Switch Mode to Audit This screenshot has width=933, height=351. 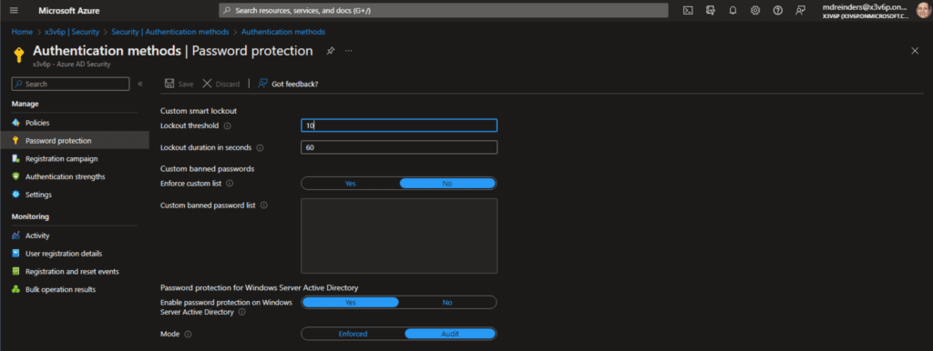(450, 334)
